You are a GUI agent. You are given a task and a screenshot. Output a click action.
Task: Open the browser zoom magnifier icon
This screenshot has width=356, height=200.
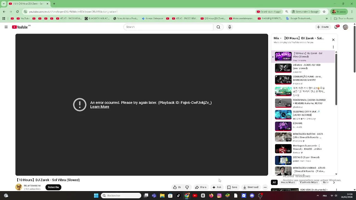pos(287,12)
